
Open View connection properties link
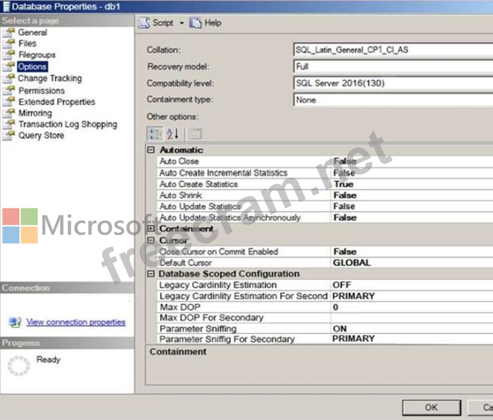[76, 322]
